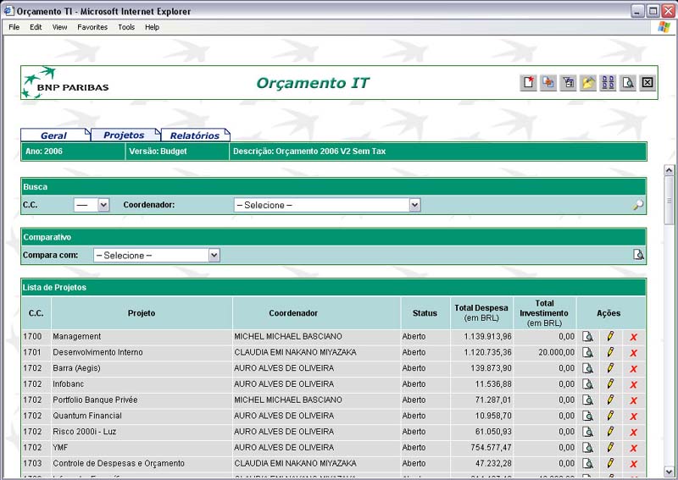Click the vertical scrollbar thumb
The width and height of the screenshot is (678, 480).
(x=669, y=200)
